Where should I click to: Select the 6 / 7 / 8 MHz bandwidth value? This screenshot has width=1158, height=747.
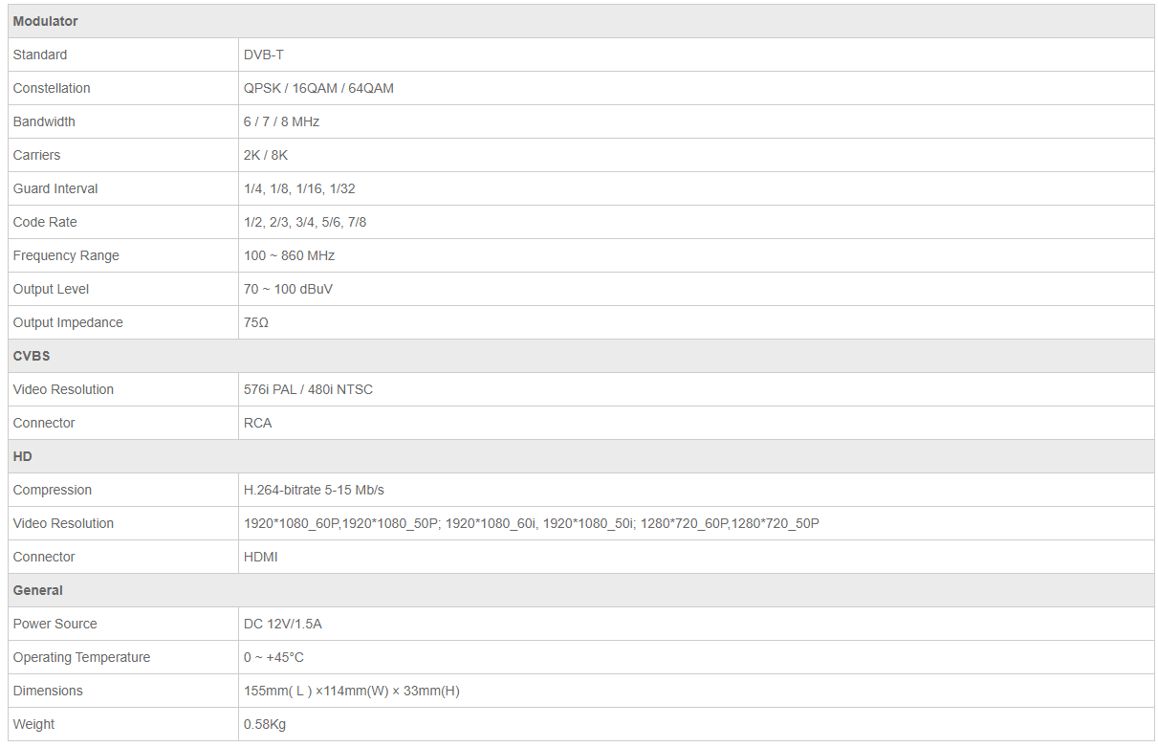[281, 121]
